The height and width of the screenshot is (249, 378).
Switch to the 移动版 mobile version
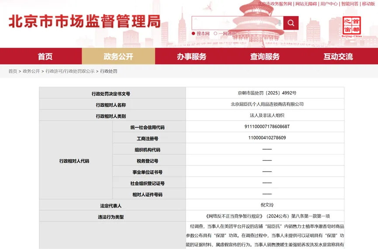[x=368, y=4]
